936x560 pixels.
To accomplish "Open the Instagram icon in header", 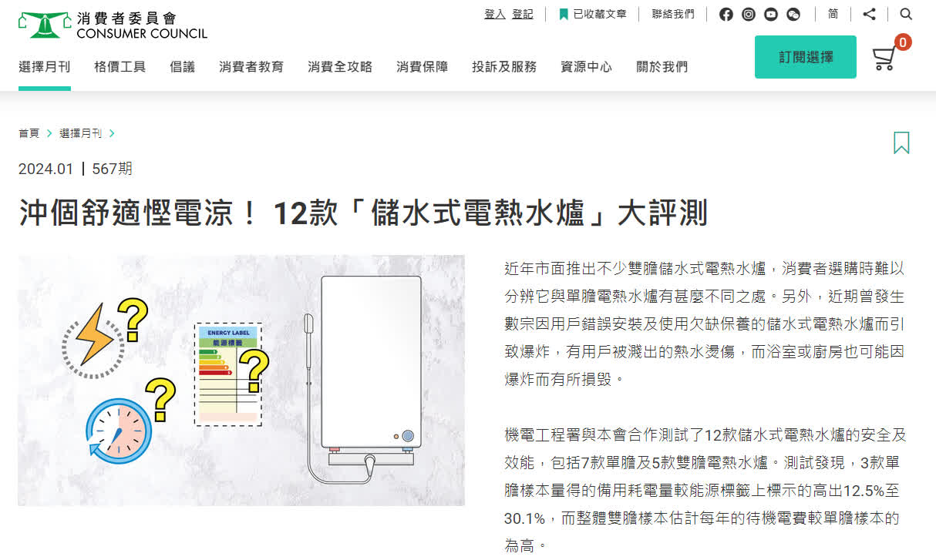I will tap(749, 14).
